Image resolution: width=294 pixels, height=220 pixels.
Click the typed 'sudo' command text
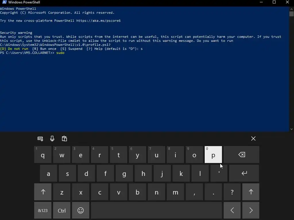coord(60,53)
